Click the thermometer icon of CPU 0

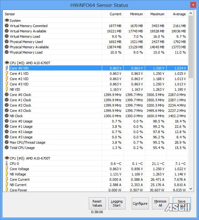(x=7, y=164)
